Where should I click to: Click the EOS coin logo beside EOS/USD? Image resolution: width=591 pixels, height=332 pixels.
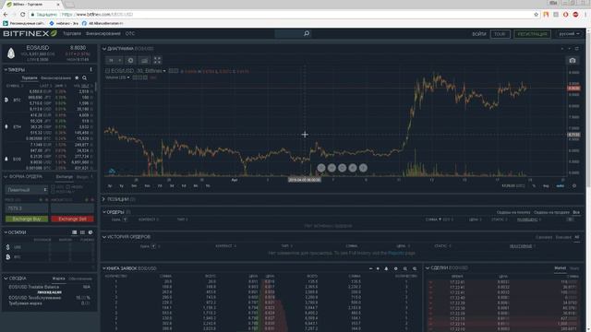11,53
